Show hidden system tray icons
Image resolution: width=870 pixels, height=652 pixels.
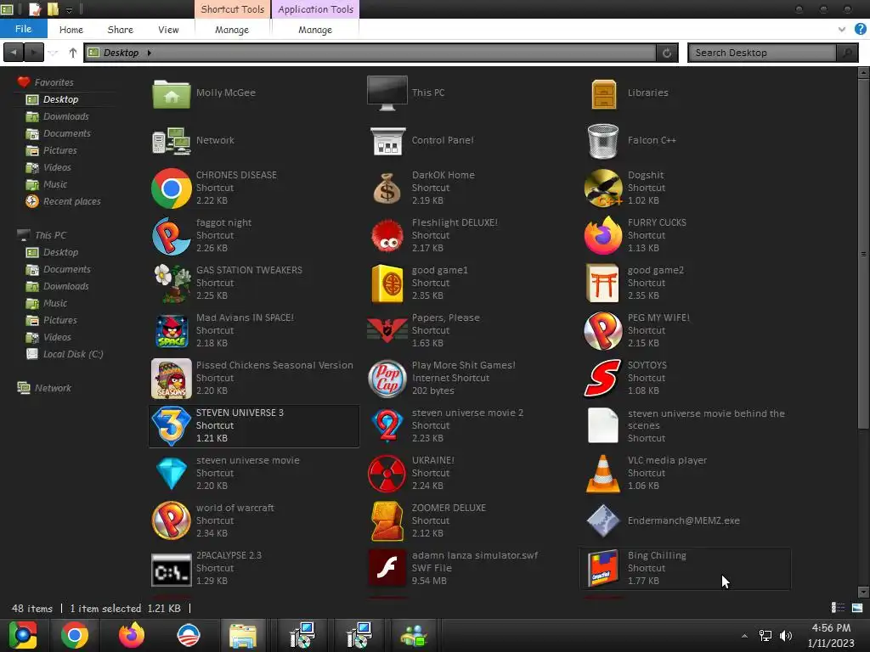pos(744,636)
